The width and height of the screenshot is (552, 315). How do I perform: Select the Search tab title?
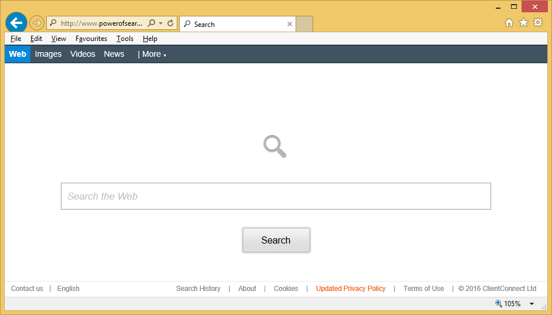[x=204, y=24]
